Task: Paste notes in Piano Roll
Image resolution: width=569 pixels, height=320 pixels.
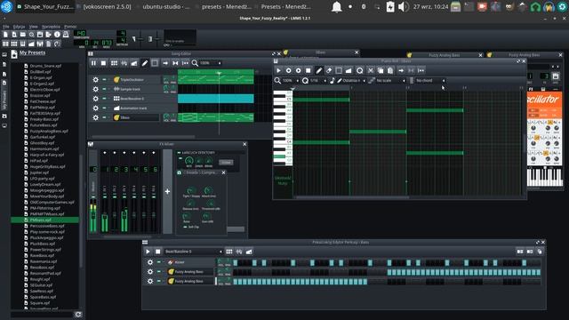Action: click(x=390, y=71)
